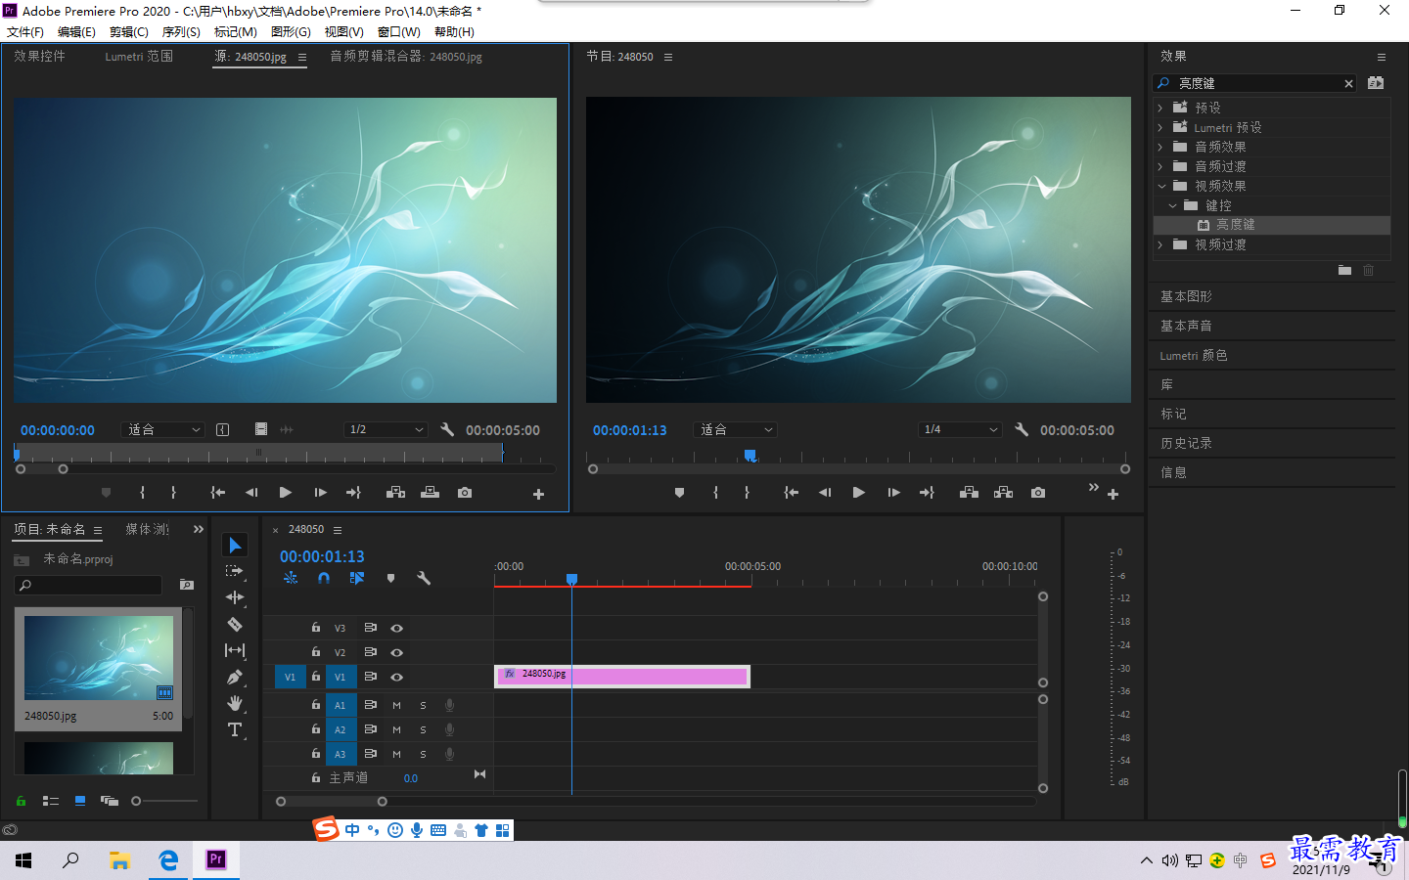Image resolution: width=1409 pixels, height=880 pixels.
Task: Open the 编辑(E) menu
Action: click(76, 32)
